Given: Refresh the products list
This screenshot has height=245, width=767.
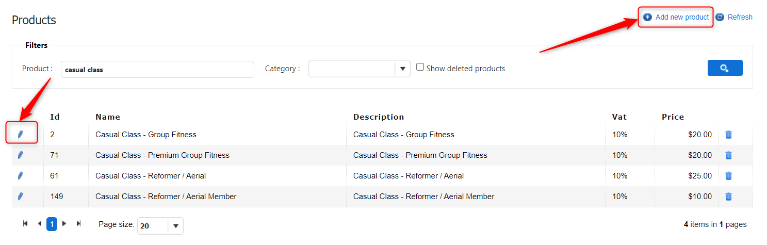Looking at the screenshot, I should click(x=740, y=17).
